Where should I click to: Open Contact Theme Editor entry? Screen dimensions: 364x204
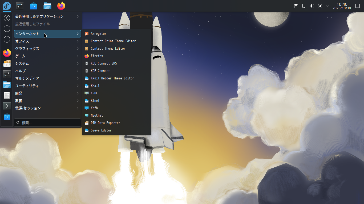click(117, 49)
